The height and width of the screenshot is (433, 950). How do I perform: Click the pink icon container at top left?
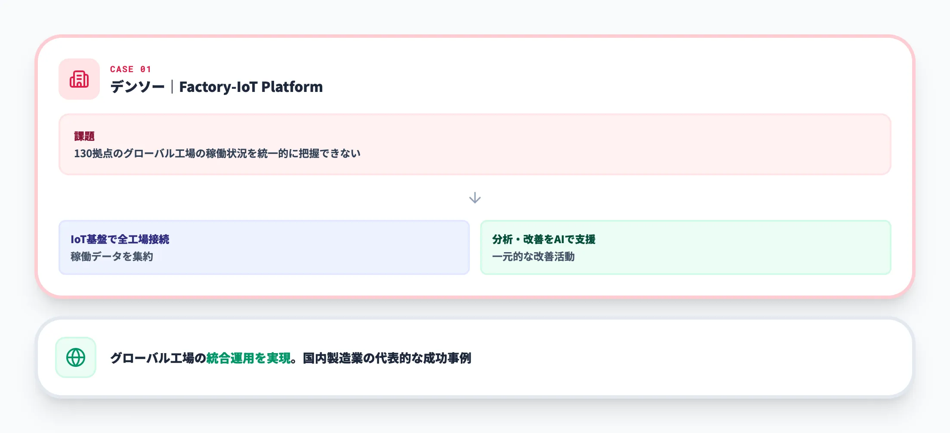pos(79,79)
